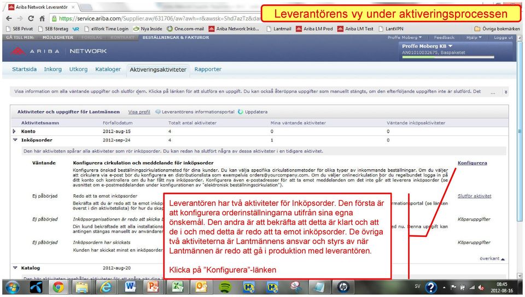Open the Proffe Moberg user dropdown in top bar
The width and height of the screenshot is (525, 297).
click(x=405, y=38)
